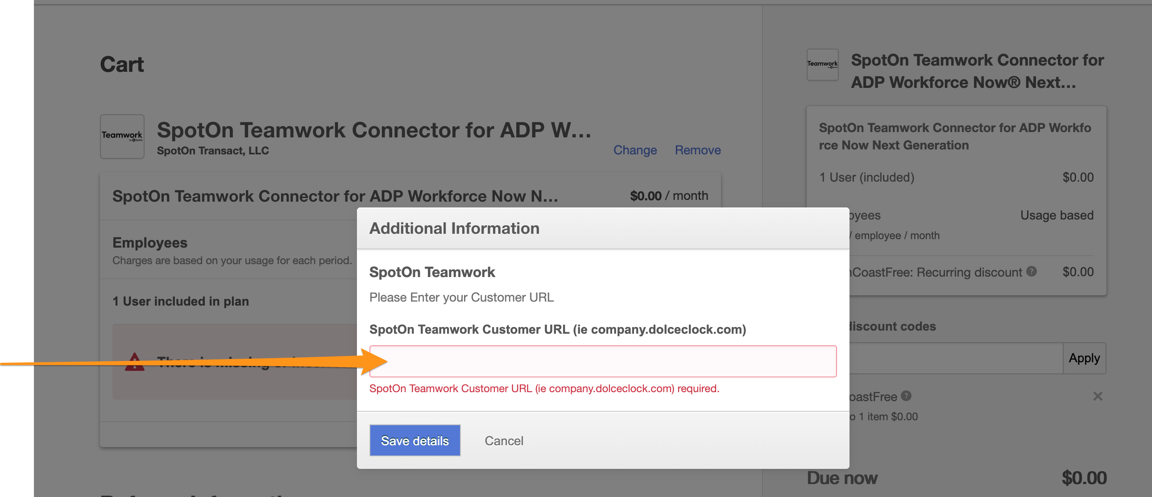Click the Remove link for the cart item
The height and width of the screenshot is (497, 1152).
(697, 150)
